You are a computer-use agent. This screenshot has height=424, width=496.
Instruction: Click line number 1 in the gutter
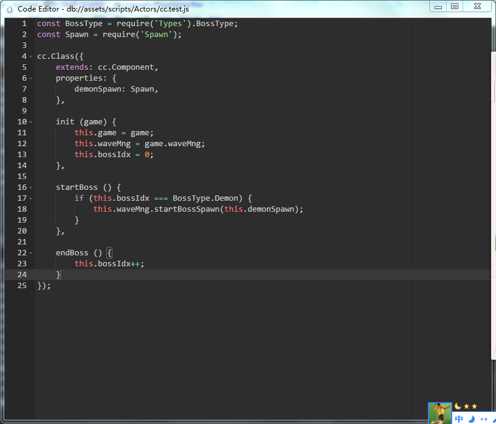(x=24, y=24)
